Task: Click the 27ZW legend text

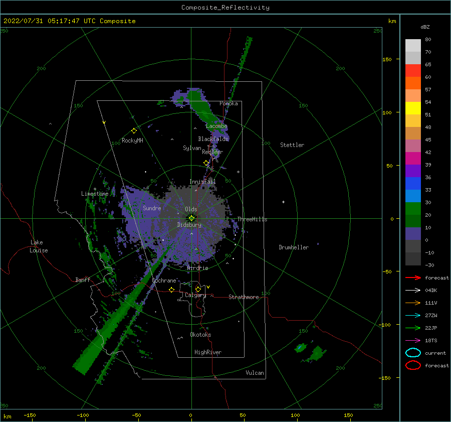Action: point(431,316)
